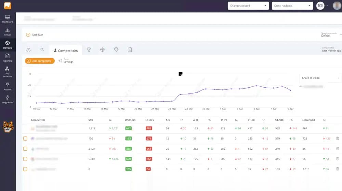Open Groups in the sidebar
Image resolution: width=342 pixels, height=191 pixels.
[8, 32]
